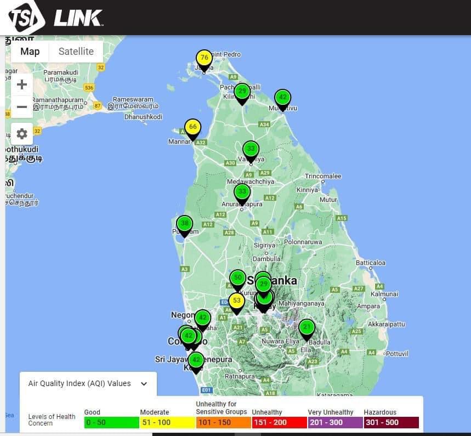The width and height of the screenshot is (471, 436).
Task: Click the Batticaloa city label
Action: point(370,263)
